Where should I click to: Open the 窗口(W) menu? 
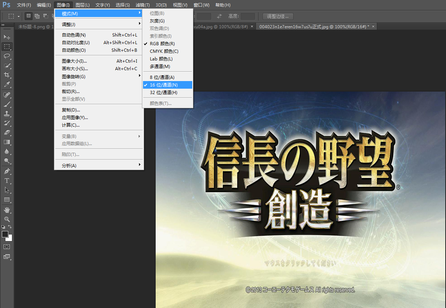pyautogui.click(x=202, y=5)
